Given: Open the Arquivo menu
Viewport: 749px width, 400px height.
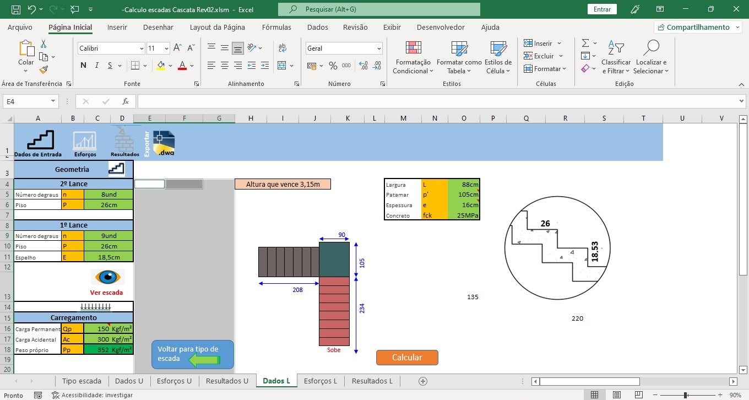Looking at the screenshot, I should coord(20,27).
